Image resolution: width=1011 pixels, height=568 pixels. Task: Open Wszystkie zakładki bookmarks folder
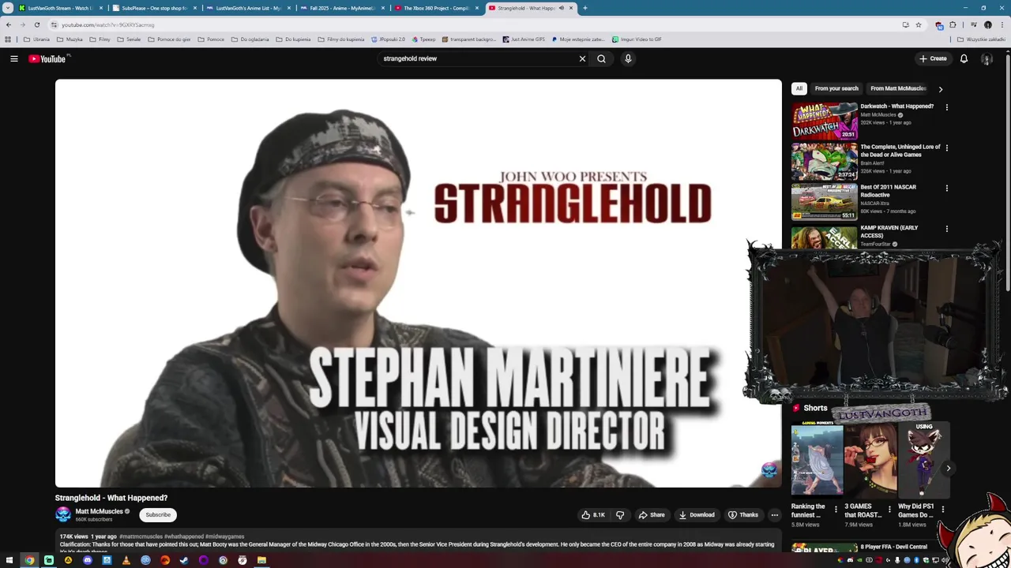pyautogui.click(x=981, y=39)
